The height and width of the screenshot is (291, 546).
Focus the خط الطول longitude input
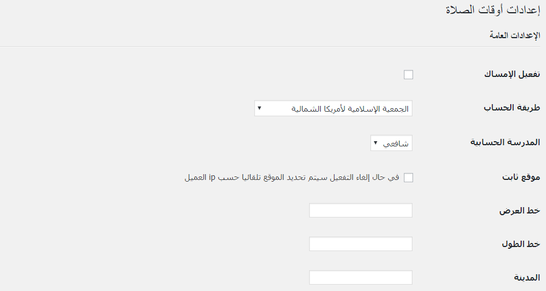[361, 244]
